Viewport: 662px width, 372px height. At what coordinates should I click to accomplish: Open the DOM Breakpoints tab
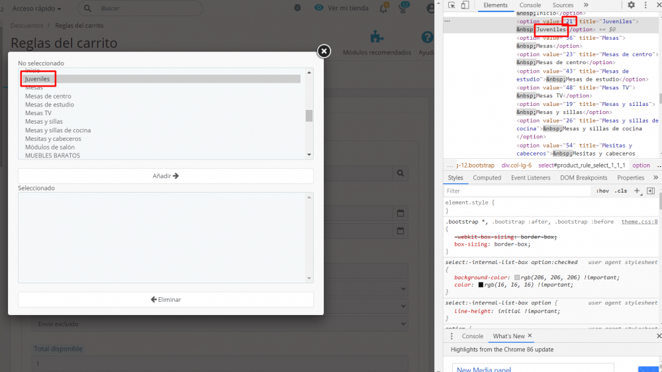[583, 178]
